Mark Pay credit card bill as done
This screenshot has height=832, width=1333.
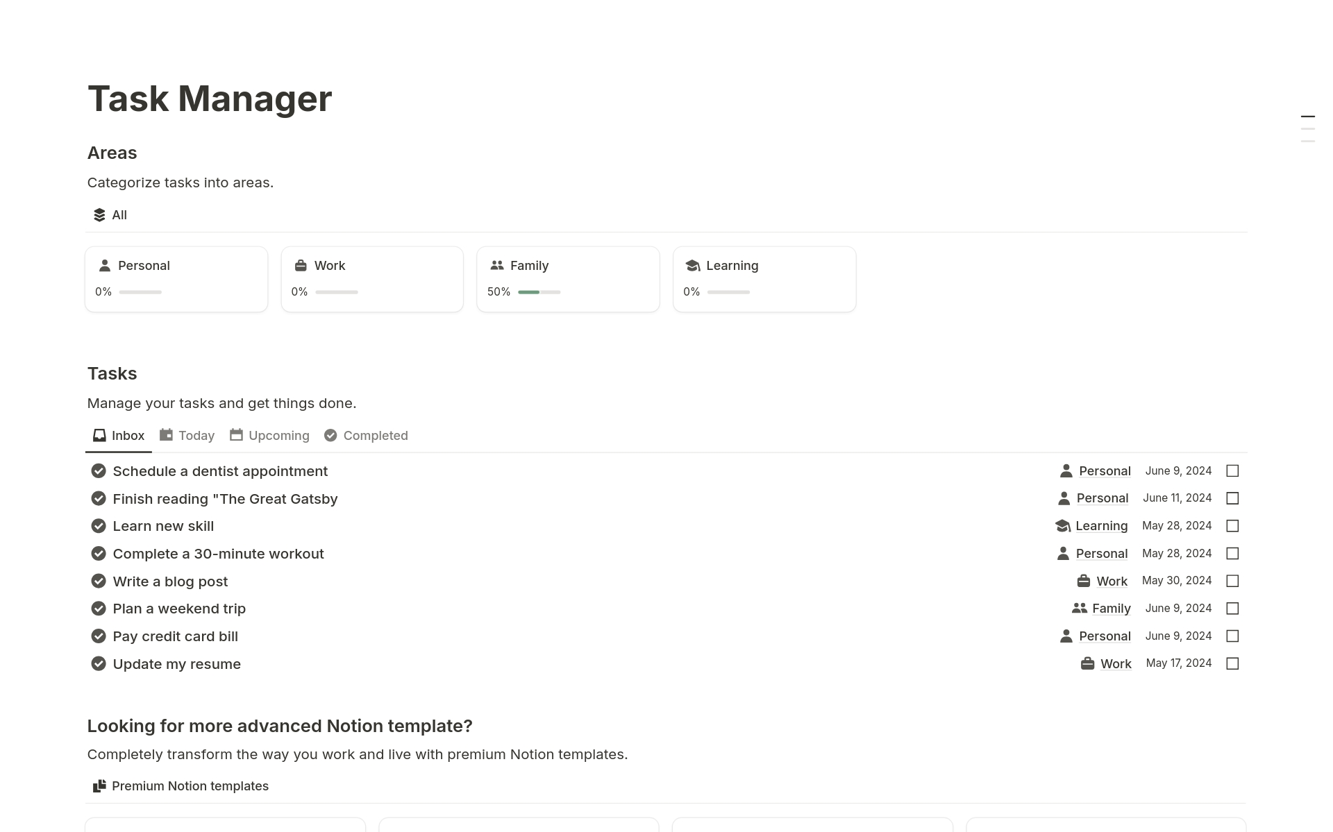(x=1232, y=636)
